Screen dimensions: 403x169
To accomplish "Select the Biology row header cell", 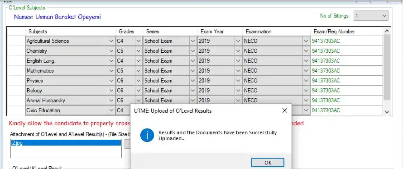I will tap(16, 91).
